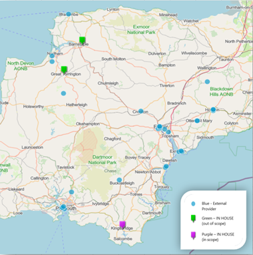The height and width of the screenshot is (255, 253).
Task: Click the Dulverton town label
Action: (x=157, y=53)
